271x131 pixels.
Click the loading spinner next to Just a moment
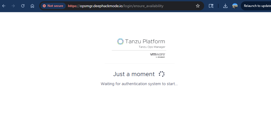(161, 74)
